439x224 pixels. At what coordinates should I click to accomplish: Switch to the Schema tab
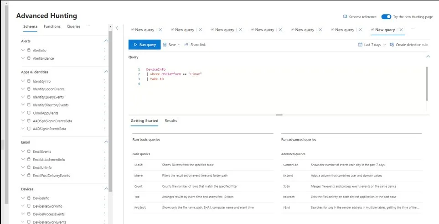pyautogui.click(x=30, y=26)
